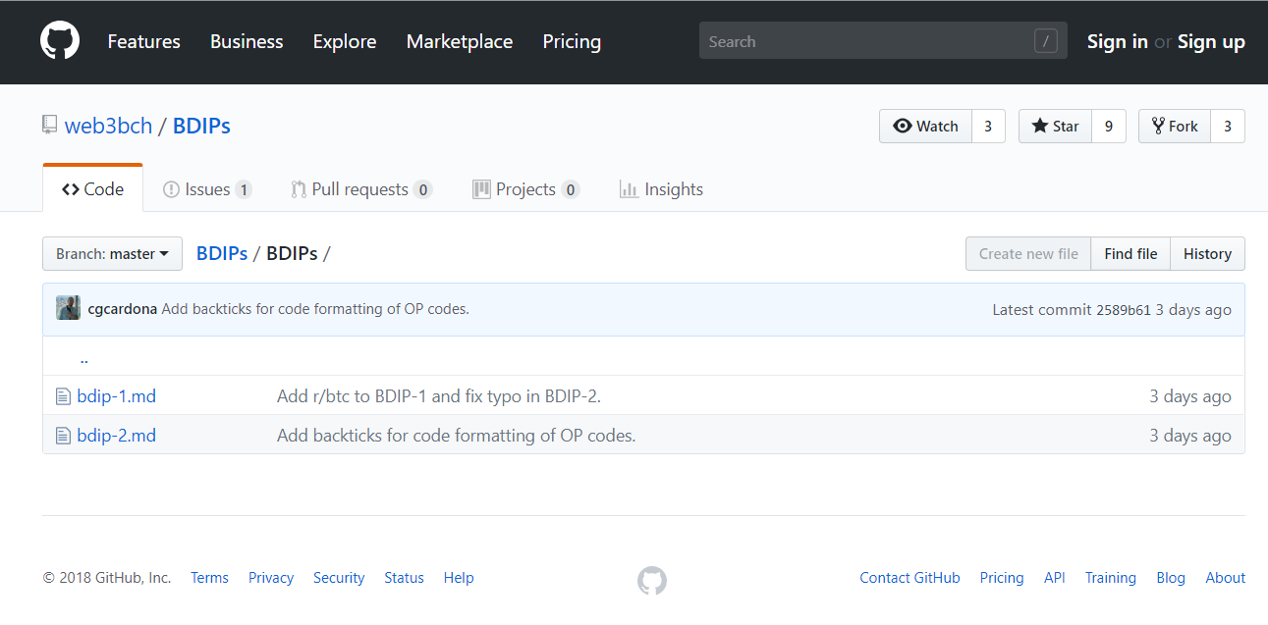Viewport: 1268px width, 625px height.
Task: Open the footer Help link
Action: pos(459,578)
